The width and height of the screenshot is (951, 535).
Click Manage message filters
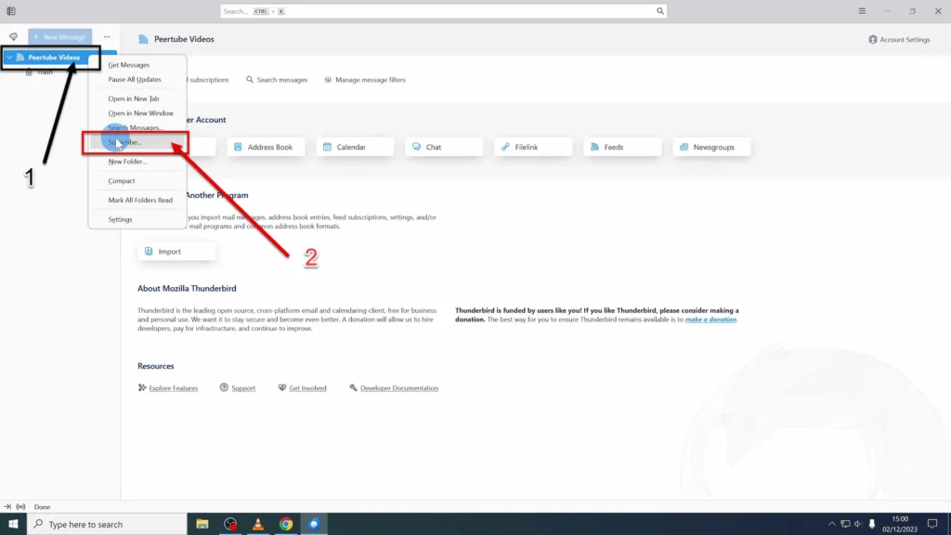coord(365,80)
